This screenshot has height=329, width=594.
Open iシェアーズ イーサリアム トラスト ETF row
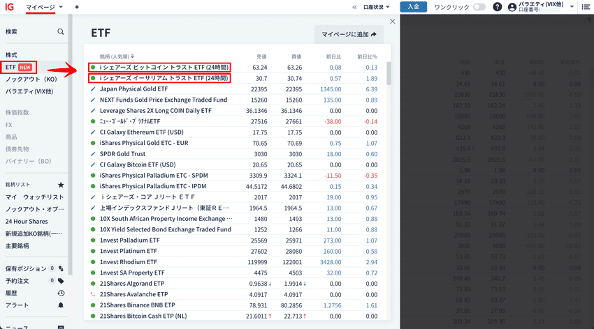pyautogui.click(x=164, y=78)
